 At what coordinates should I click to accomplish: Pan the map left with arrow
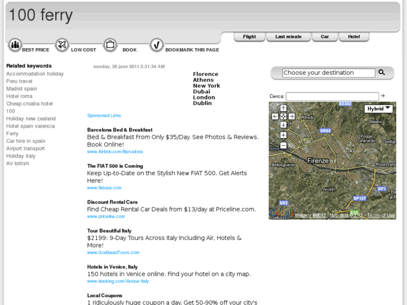coord(275,116)
